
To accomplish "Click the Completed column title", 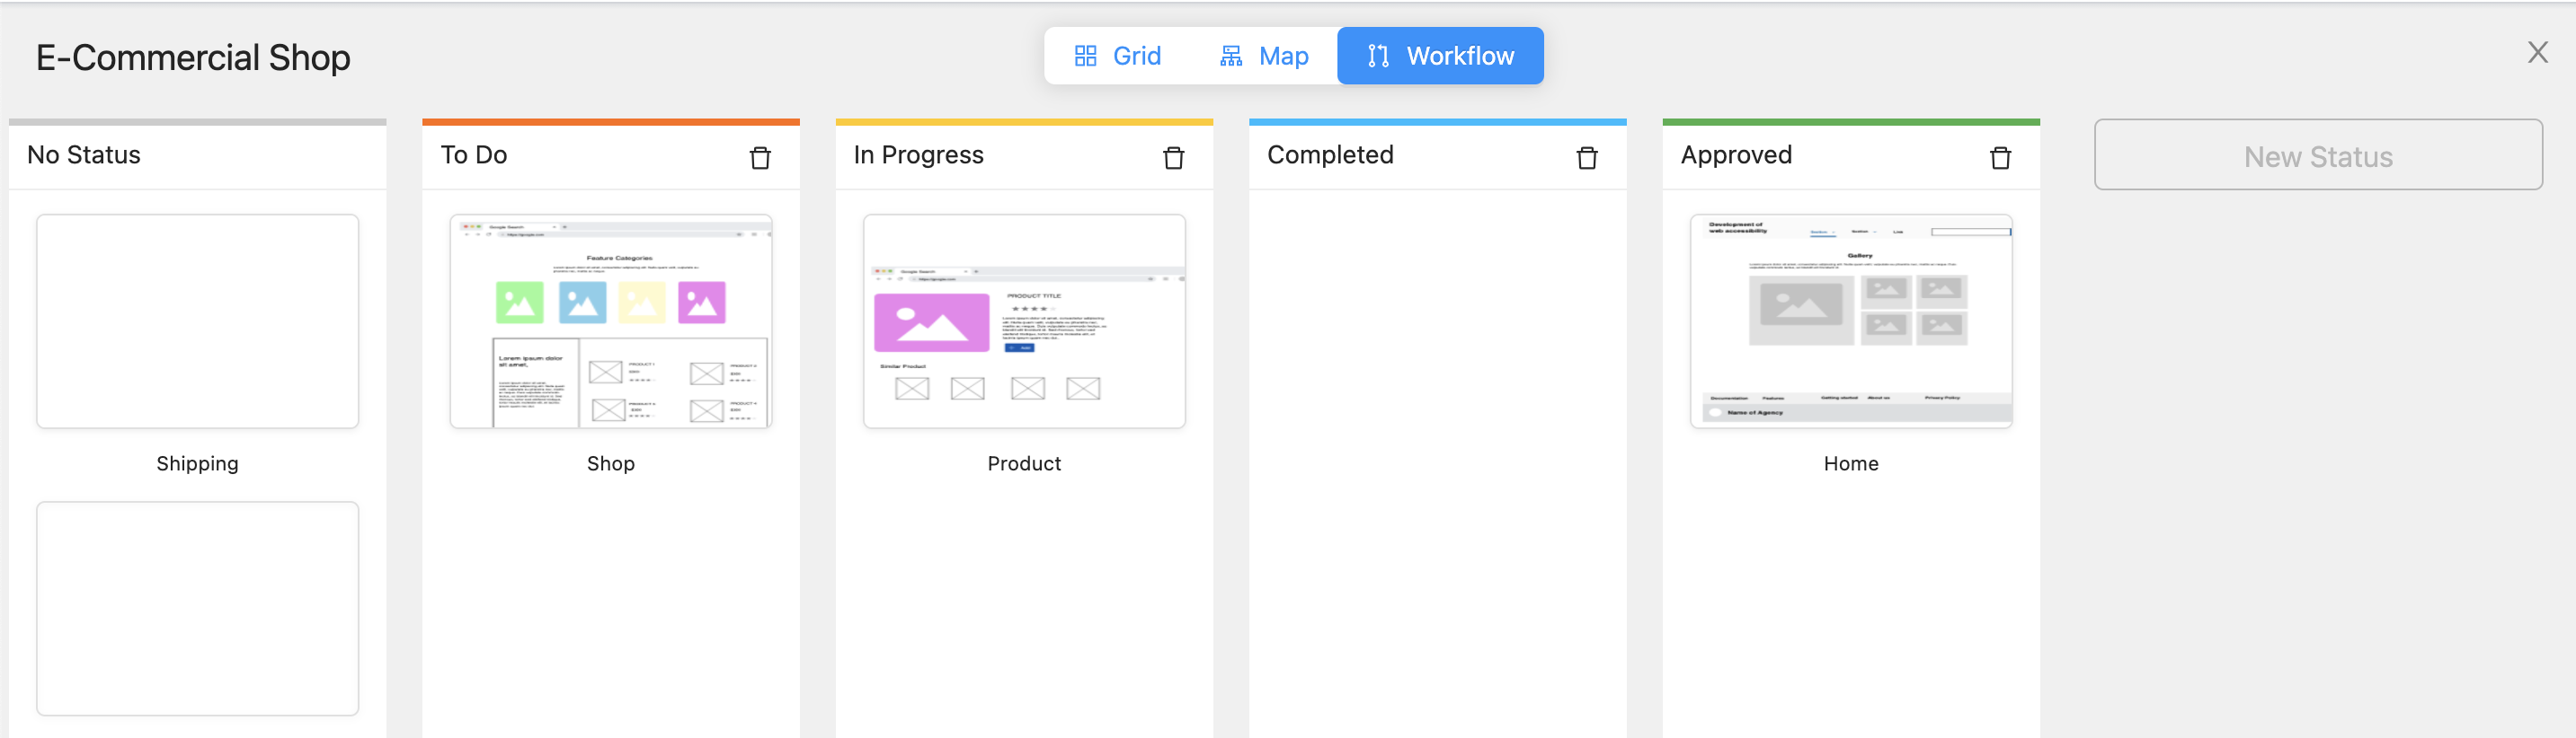I will pyautogui.click(x=1330, y=154).
